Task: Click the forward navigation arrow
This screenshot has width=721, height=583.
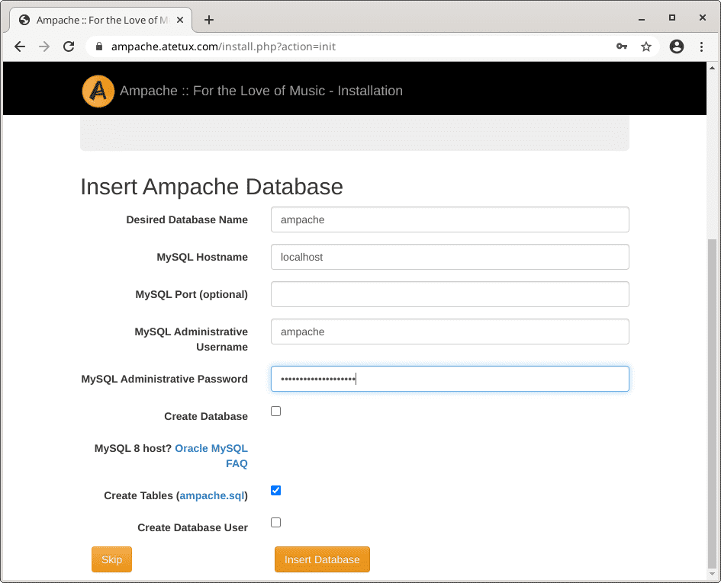Action: [44, 46]
